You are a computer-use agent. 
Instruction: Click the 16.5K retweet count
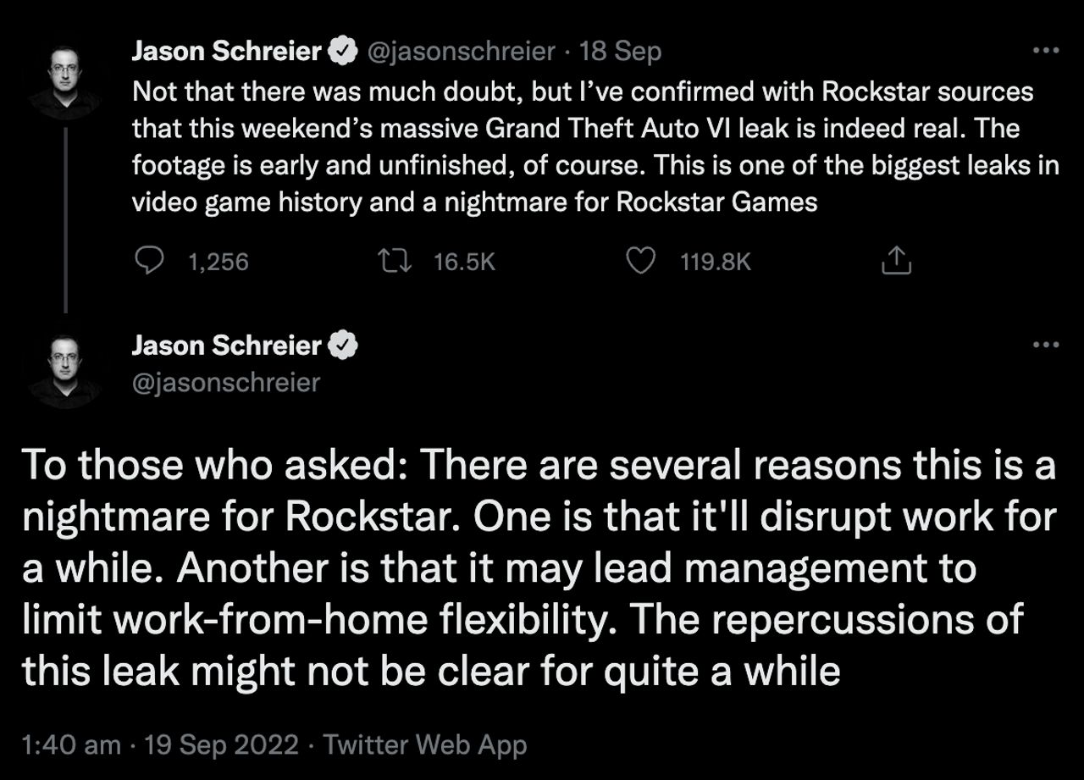point(463,262)
